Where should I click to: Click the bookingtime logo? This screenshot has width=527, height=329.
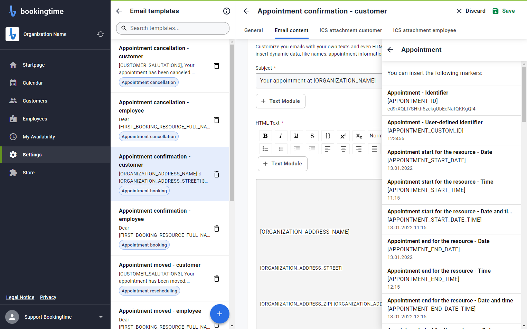pyautogui.click(x=36, y=11)
